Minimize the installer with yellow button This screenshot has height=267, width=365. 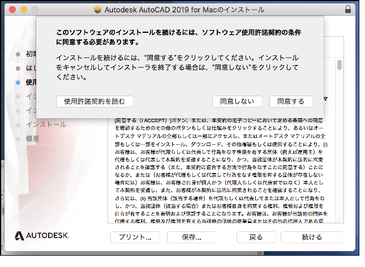click(x=24, y=10)
